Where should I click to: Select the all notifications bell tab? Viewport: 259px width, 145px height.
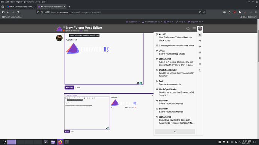click(200, 35)
